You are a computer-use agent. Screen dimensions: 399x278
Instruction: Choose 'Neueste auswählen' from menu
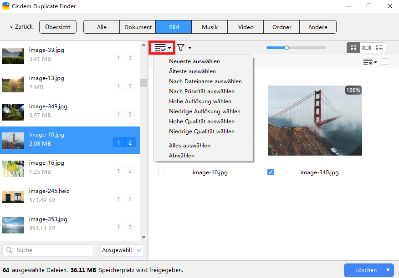click(x=194, y=61)
